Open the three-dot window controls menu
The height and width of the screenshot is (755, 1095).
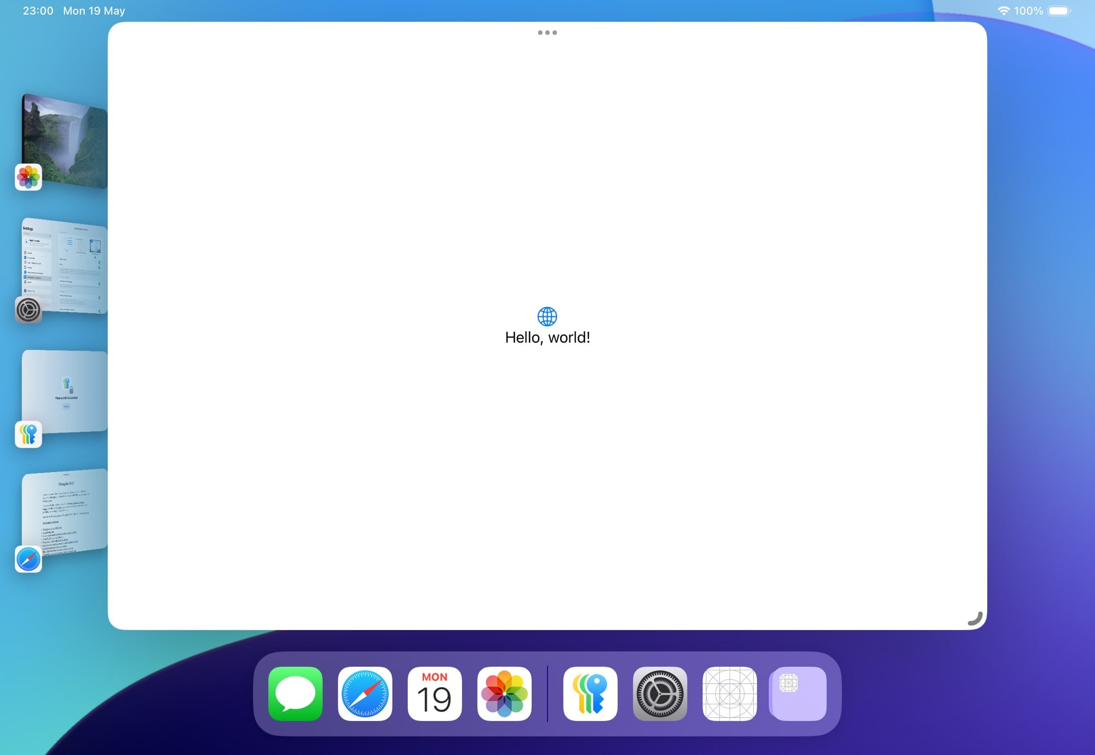tap(547, 32)
